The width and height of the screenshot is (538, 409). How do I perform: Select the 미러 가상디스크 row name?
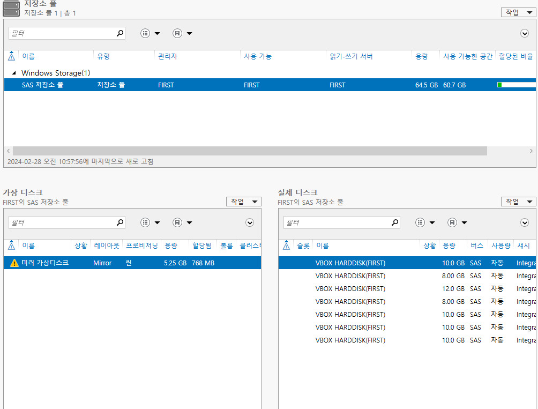[45, 263]
